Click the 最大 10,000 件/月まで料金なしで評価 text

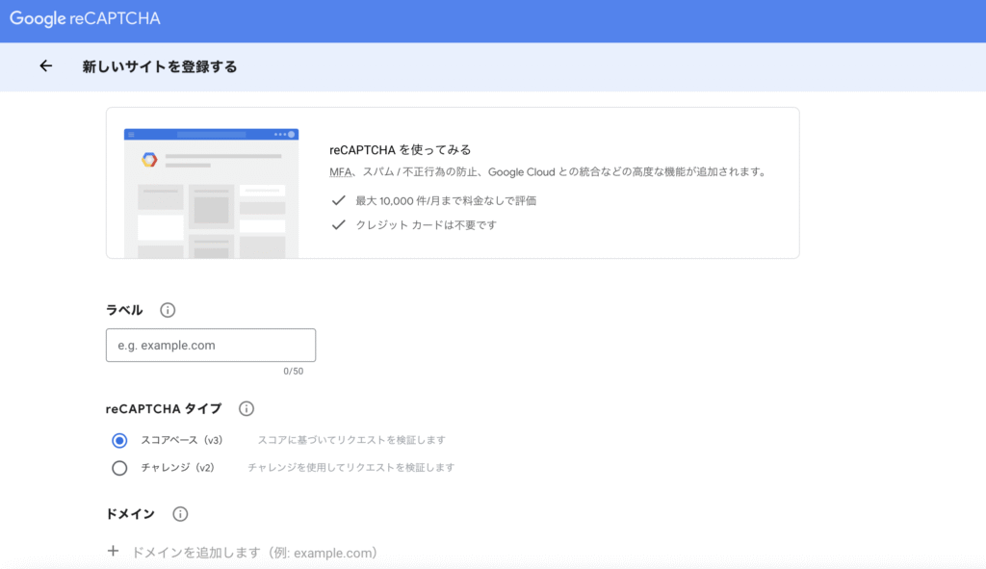point(446,200)
